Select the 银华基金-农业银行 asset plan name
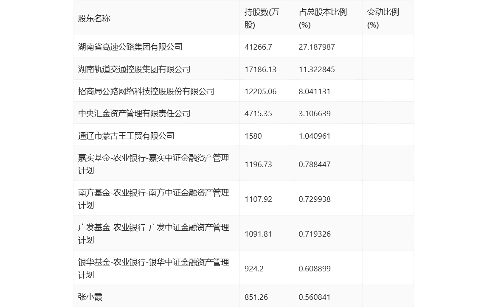 [153, 268]
